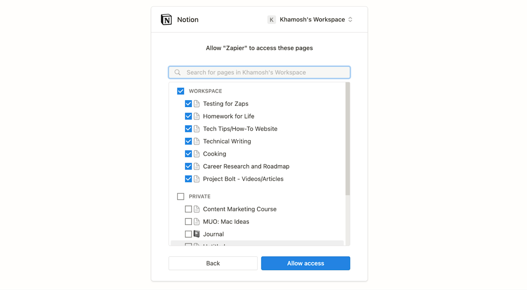Uncheck Tech Tips/How-To Website checkbox

188,129
